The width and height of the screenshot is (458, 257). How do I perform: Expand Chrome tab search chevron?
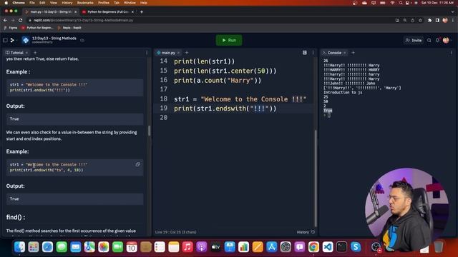453,12
